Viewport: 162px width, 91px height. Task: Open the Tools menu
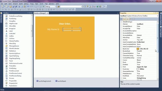tap(42, 4)
